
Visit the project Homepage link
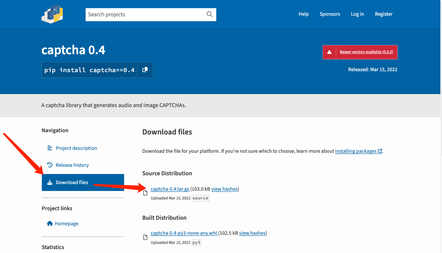(67, 224)
